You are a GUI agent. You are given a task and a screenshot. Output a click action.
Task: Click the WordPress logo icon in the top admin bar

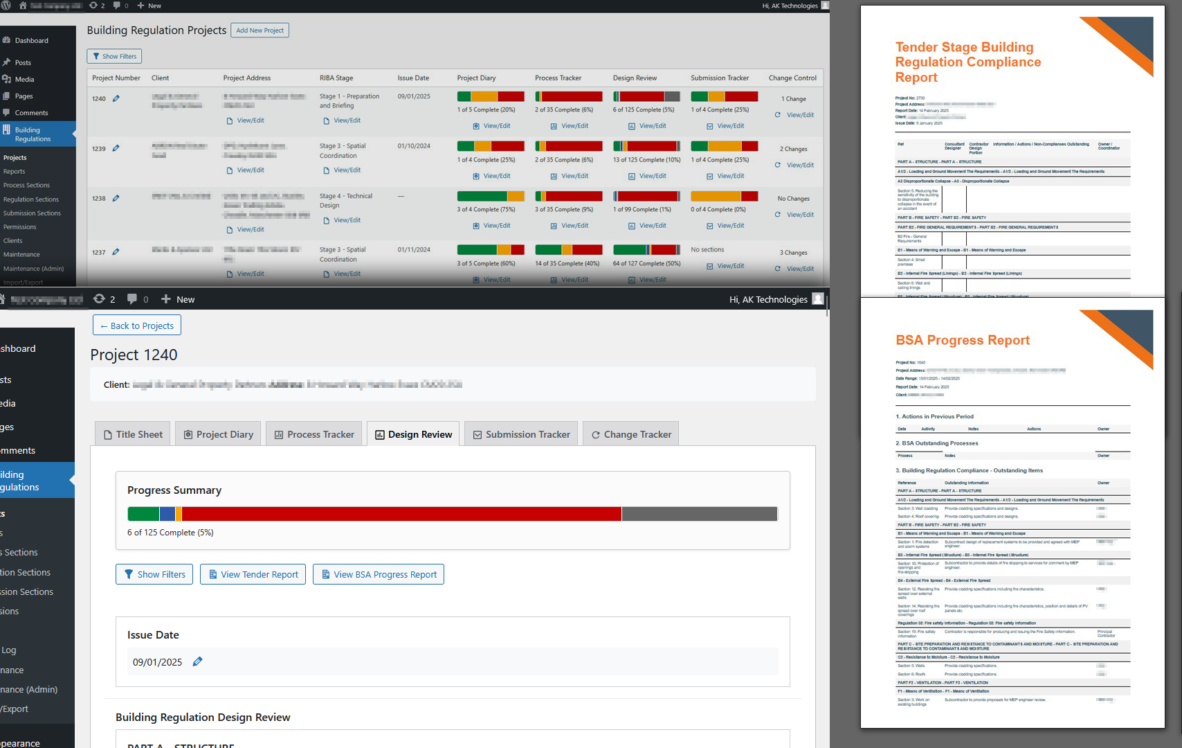[6, 5]
